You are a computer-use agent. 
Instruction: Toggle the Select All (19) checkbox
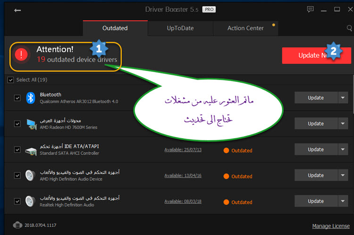(10, 80)
